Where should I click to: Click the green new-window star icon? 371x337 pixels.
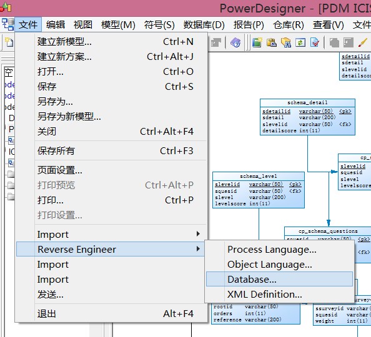click(x=257, y=42)
